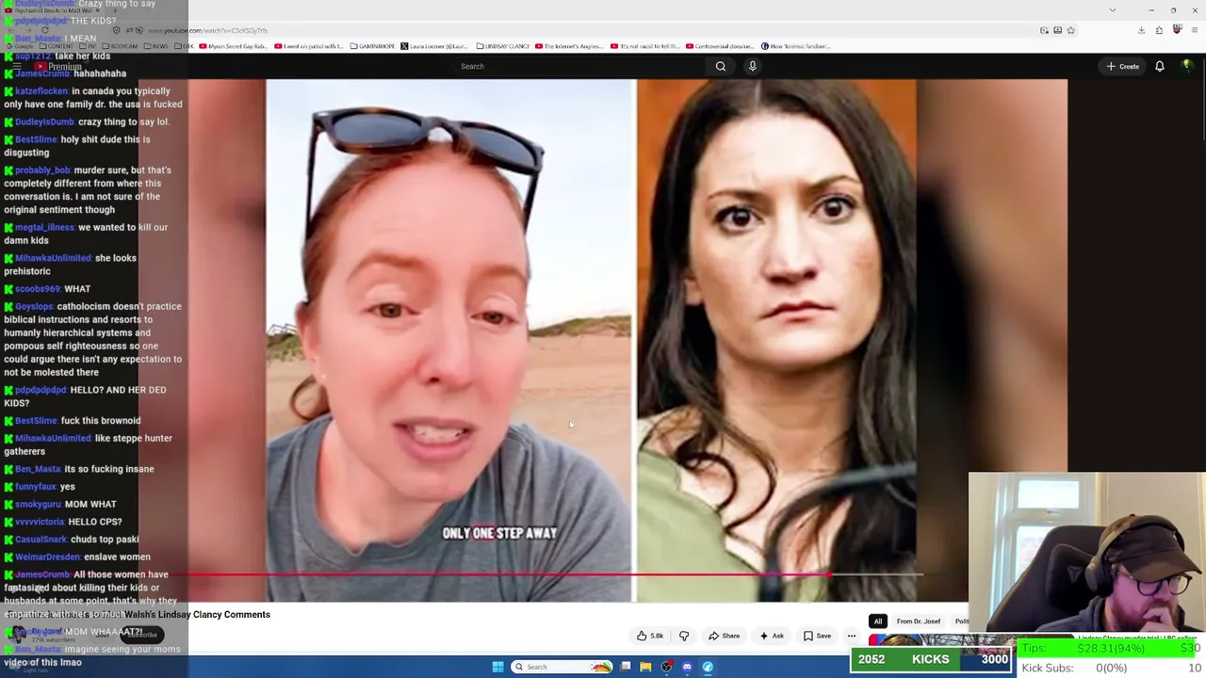Click chat username 'funnyfaux'

pyautogui.click(x=36, y=487)
